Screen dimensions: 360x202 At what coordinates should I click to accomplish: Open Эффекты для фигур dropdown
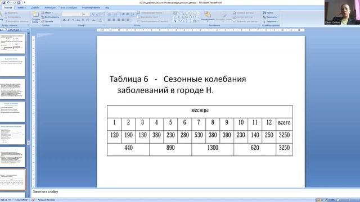pyautogui.click(x=246, y=21)
